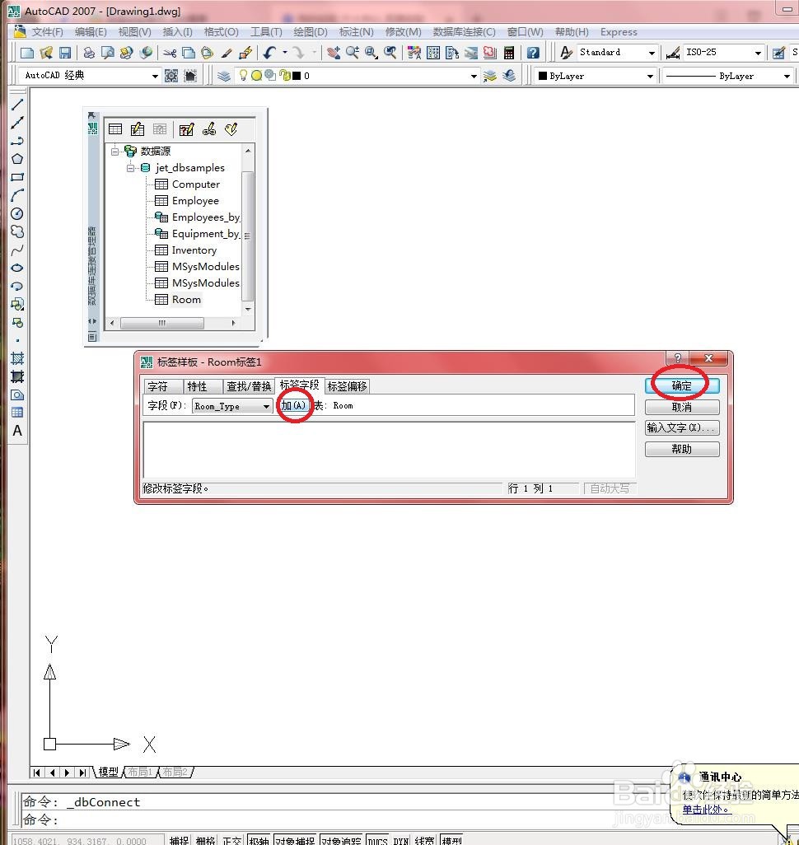The image size is (799, 845).
Task: Click the 单击此处 link in 通讯中心 balloon
Action: [706, 809]
